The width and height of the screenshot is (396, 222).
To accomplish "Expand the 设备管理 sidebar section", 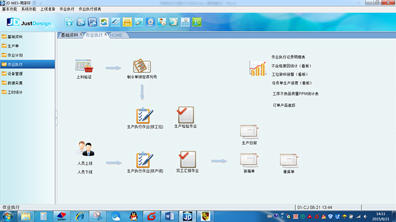I will (x=27, y=73).
